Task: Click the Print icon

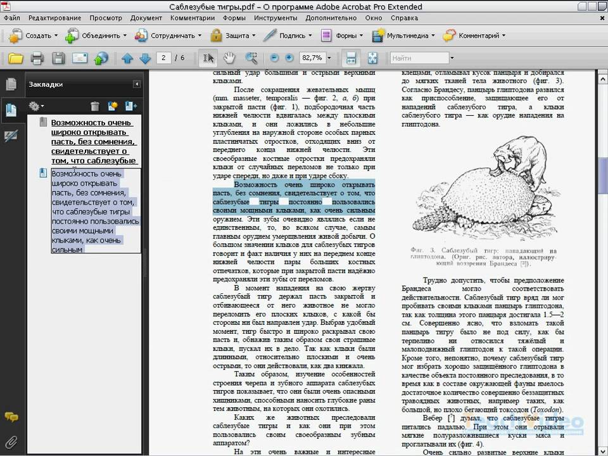Action: pos(37,58)
